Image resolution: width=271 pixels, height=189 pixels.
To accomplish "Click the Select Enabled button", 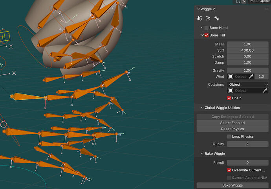I will [x=233, y=123].
